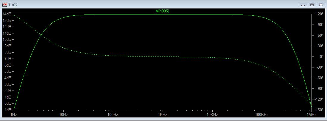Restore the TL072 plot window
Image resolution: width=327 pixels, height=121 pixels.
[312, 5]
